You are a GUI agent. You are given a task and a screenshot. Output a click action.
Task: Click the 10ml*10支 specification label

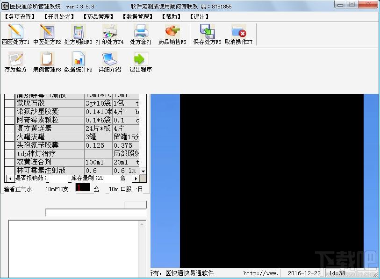57,189
